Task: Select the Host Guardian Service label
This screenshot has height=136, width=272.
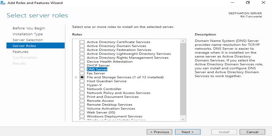Action: (x=106, y=81)
